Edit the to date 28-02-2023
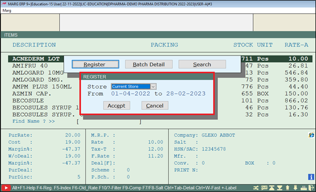The height and width of the screenshot is (192, 316). (186, 94)
